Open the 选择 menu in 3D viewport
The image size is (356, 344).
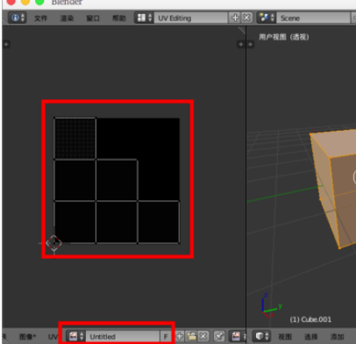(311, 337)
